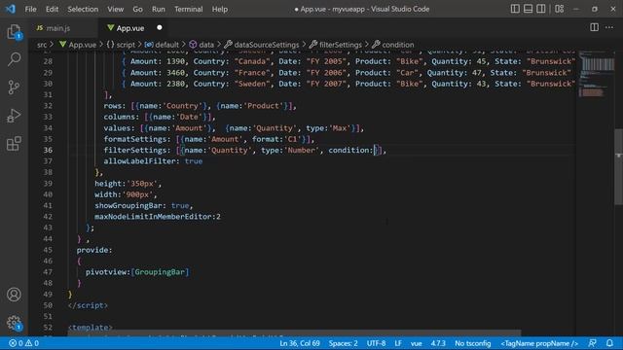Open the Go menu
The height and width of the screenshot is (350, 623).
137,9
